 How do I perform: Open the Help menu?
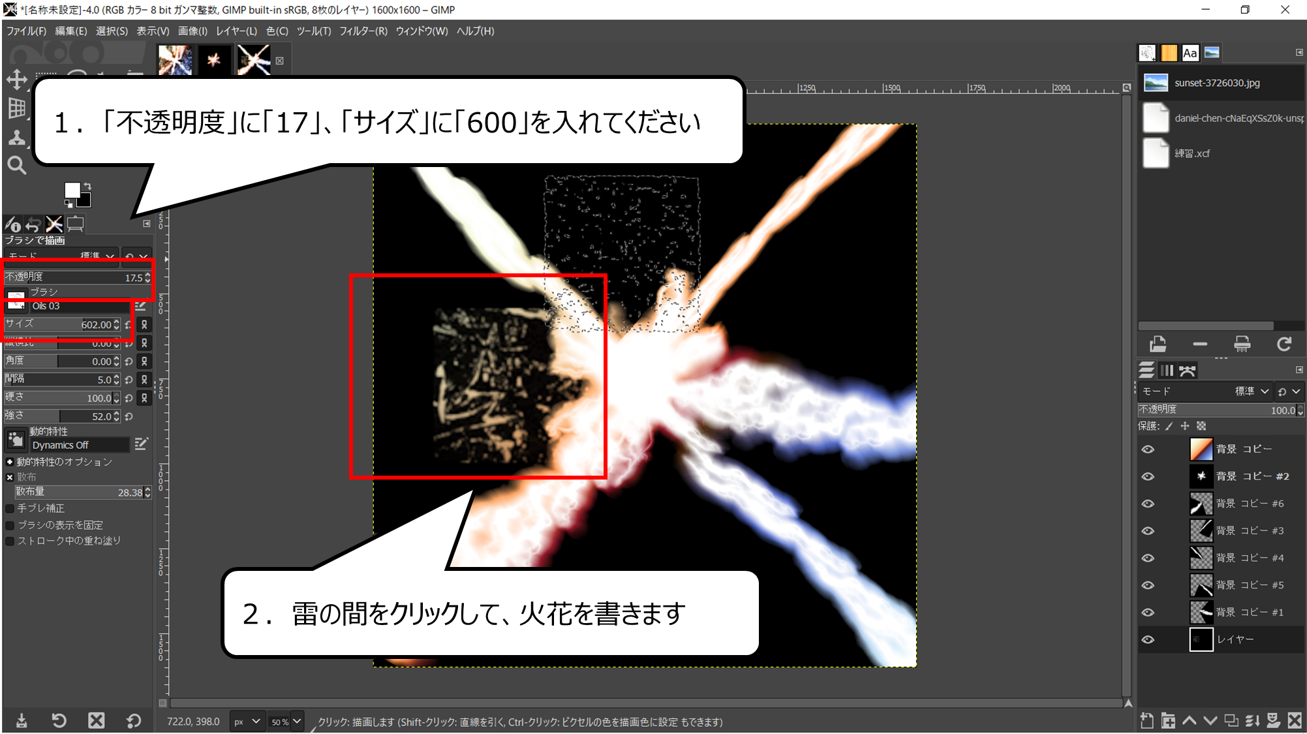pyautogui.click(x=476, y=31)
